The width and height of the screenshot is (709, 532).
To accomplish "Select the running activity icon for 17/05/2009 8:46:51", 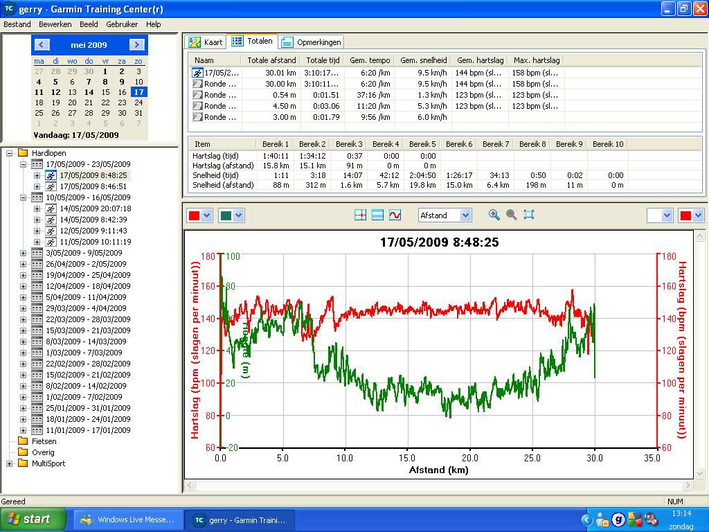I will coord(51,186).
